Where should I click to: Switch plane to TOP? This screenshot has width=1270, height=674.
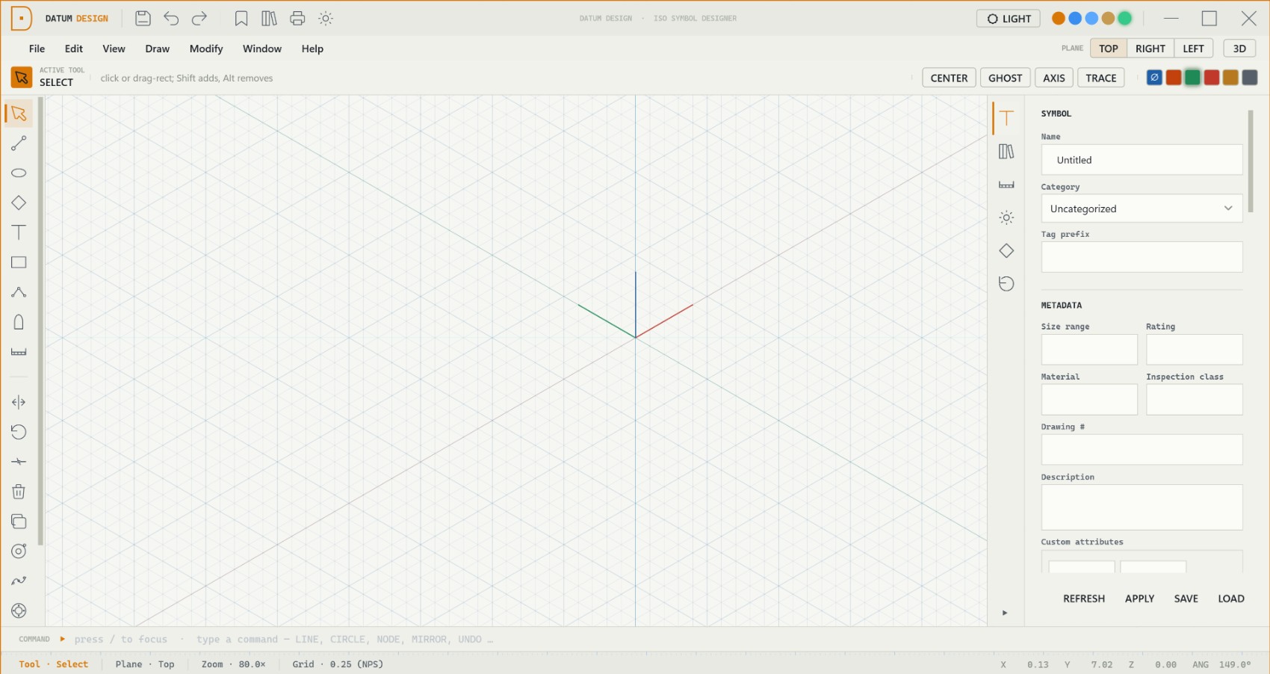[x=1108, y=49]
